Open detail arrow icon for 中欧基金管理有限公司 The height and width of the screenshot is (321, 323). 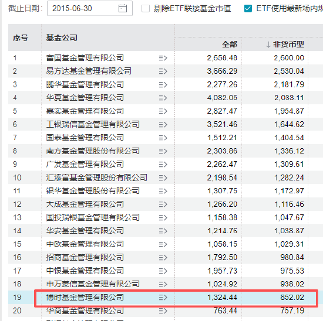(163, 244)
